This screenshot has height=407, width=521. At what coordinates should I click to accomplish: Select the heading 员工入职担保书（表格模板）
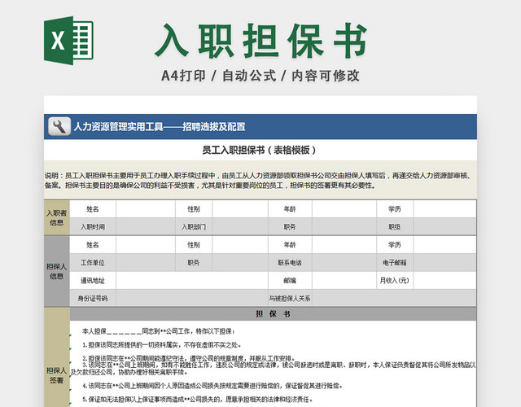(x=260, y=150)
